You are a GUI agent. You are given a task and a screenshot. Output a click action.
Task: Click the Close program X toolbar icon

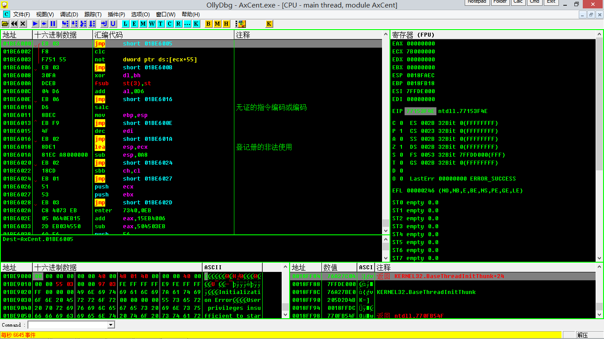coord(23,23)
